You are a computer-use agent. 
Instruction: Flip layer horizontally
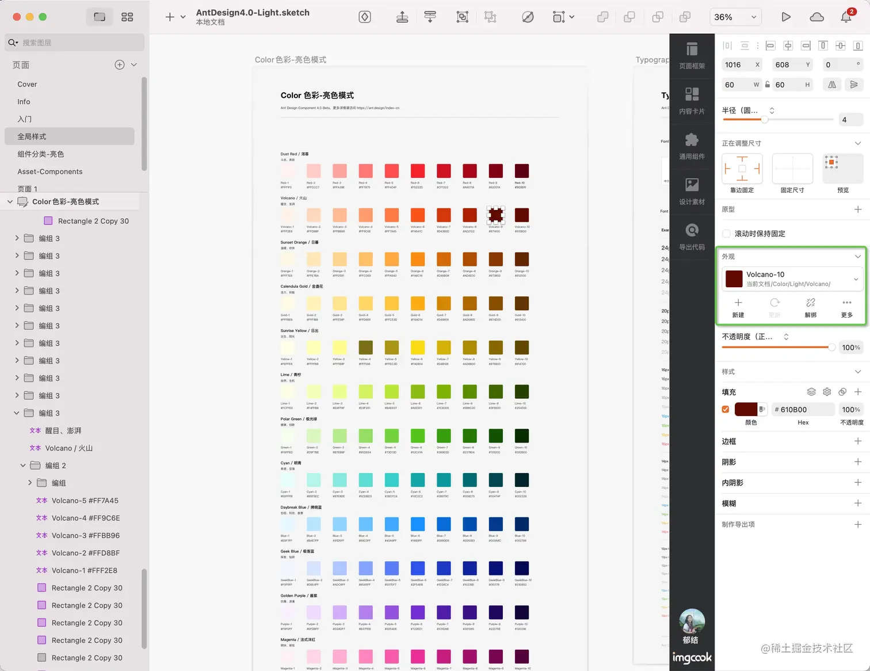[x=832, y=85]
